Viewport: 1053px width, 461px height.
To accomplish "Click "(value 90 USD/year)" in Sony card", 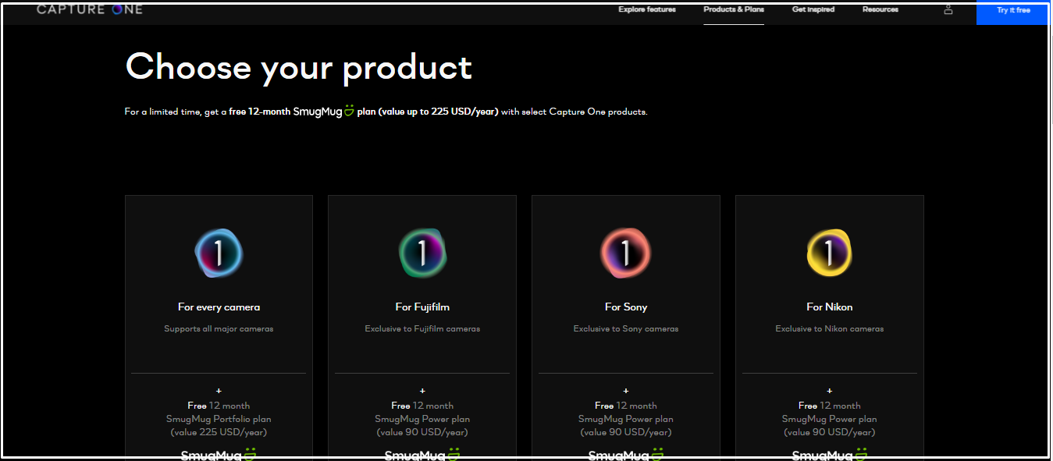I will (x=625, y=433).
